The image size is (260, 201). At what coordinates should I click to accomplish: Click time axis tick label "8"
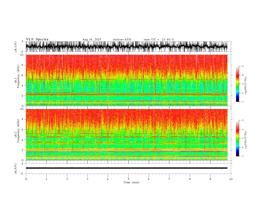click(x=190, y=179)
